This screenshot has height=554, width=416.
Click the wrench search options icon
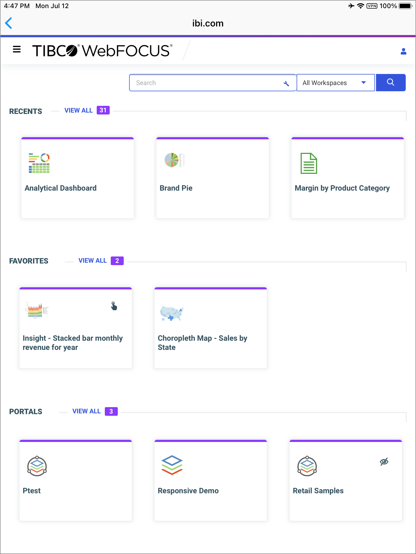click(x=286, y=83)
